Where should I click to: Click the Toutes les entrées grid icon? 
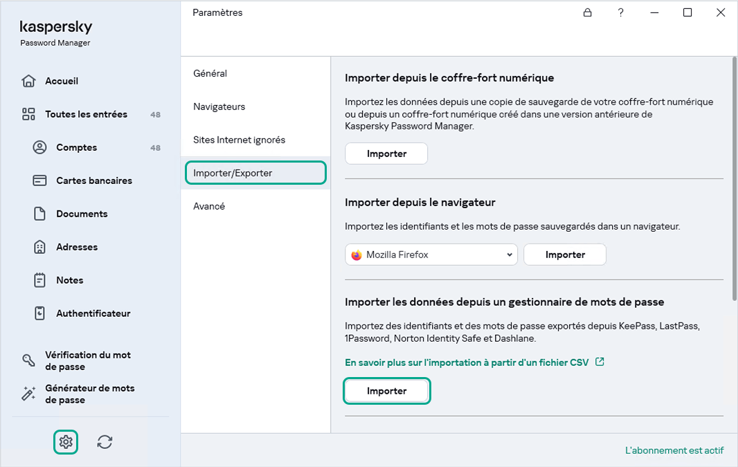tap(28, 114)
